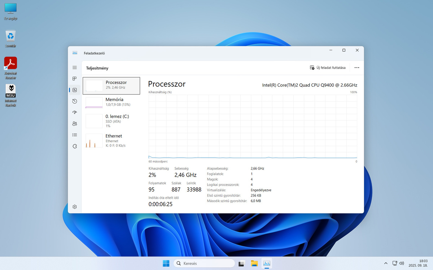Click the Keresés taskbar search box
433x270 pixels.
tap(204, 264)
